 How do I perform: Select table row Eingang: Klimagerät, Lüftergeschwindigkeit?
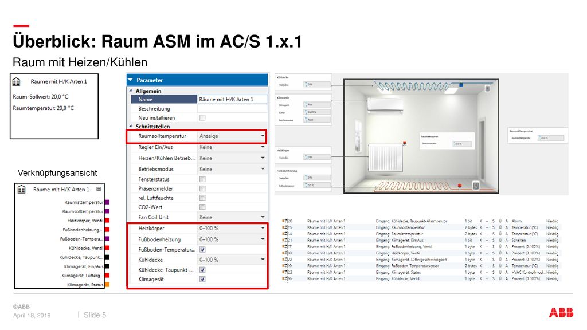tap(420, 260)
